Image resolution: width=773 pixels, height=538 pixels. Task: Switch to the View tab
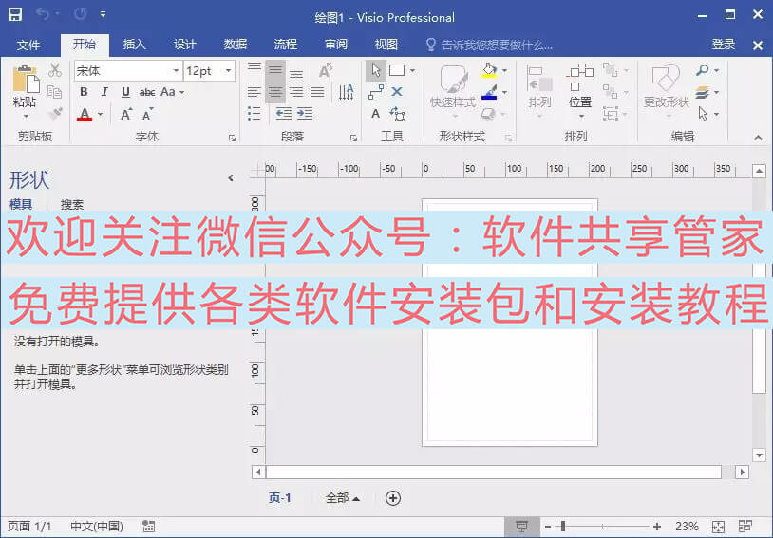[x=386, y=45]
